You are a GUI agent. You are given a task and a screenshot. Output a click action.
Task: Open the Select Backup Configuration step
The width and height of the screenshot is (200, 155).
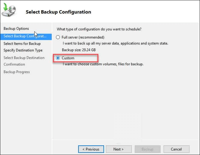click(25, 36)
